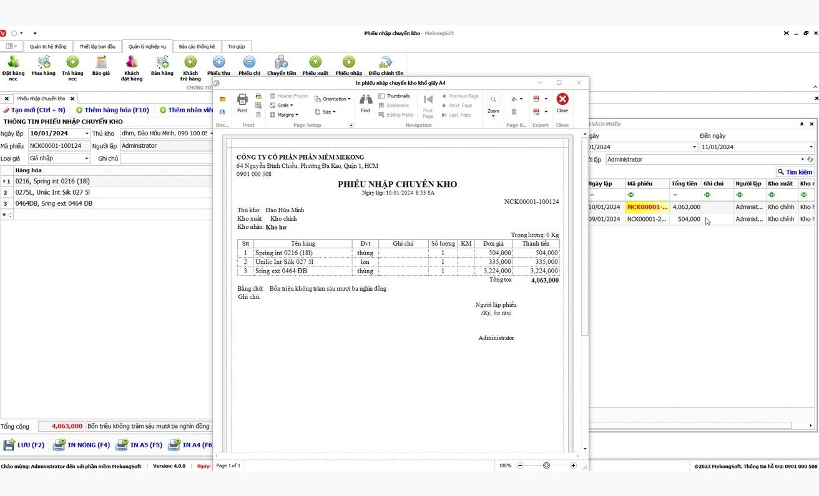Open Báo giá from the ribbon
Image resolution: width=819 pixels, height=496 pixels.
(x=101, y=62)
